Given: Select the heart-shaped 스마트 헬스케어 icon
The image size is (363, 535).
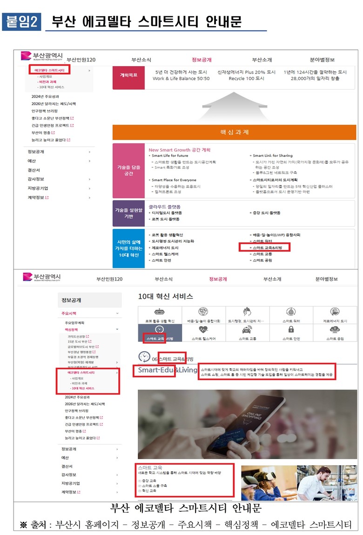Looking at the screenshot, I should pyautogui.click(x=203, y=329).
